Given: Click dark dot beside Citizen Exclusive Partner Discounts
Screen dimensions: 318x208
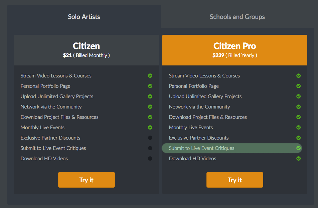Looking at the screenshot, I should click(x=150, y=138).
